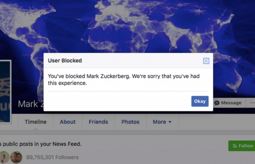
Task: Open the three-dots more options menu
Action: click(252, 103)
